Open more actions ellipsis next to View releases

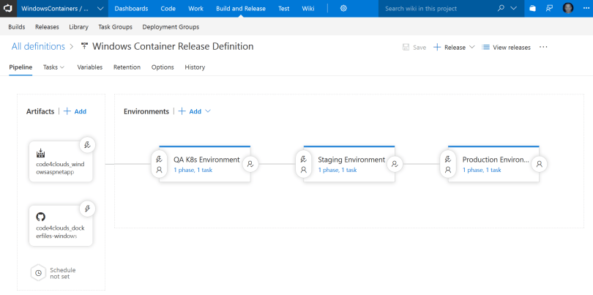543,47
